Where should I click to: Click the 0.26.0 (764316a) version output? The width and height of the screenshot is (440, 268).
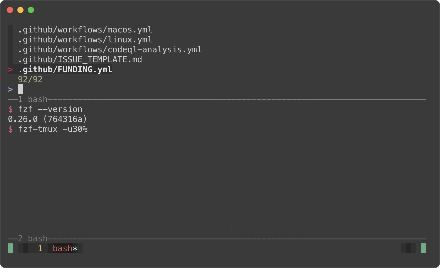pos(47,119)
